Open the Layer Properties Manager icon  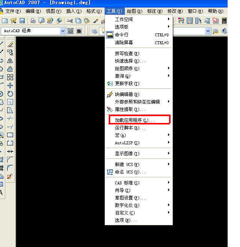click(94, 31)
